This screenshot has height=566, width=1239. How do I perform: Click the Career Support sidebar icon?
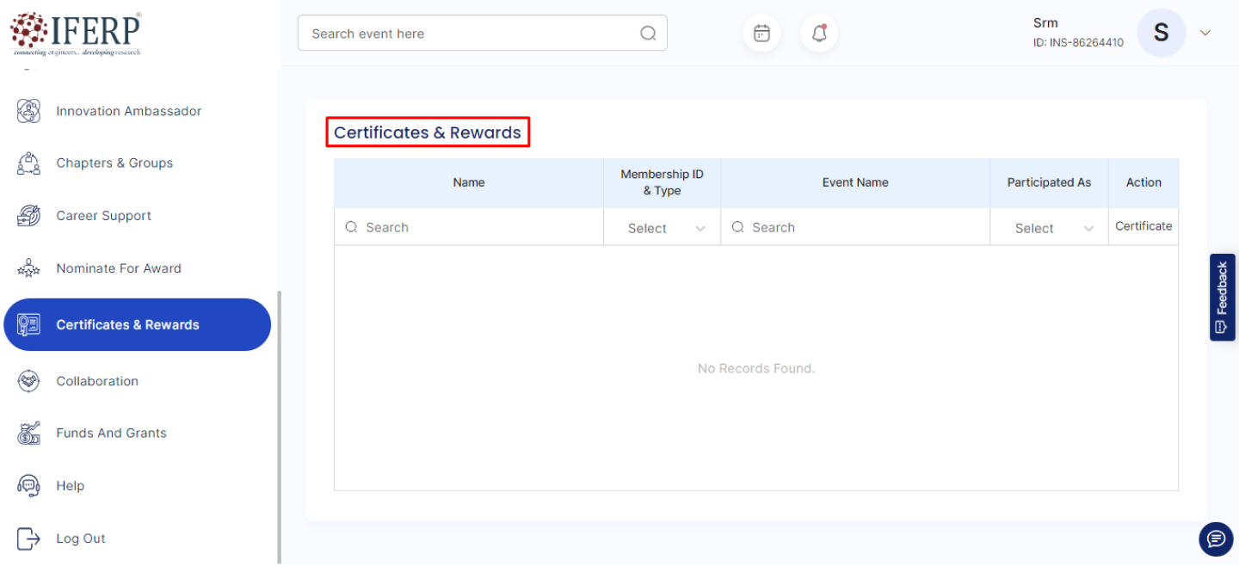coord(28,216)
